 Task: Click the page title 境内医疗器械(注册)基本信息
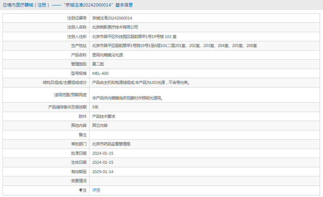click(70, 5)
